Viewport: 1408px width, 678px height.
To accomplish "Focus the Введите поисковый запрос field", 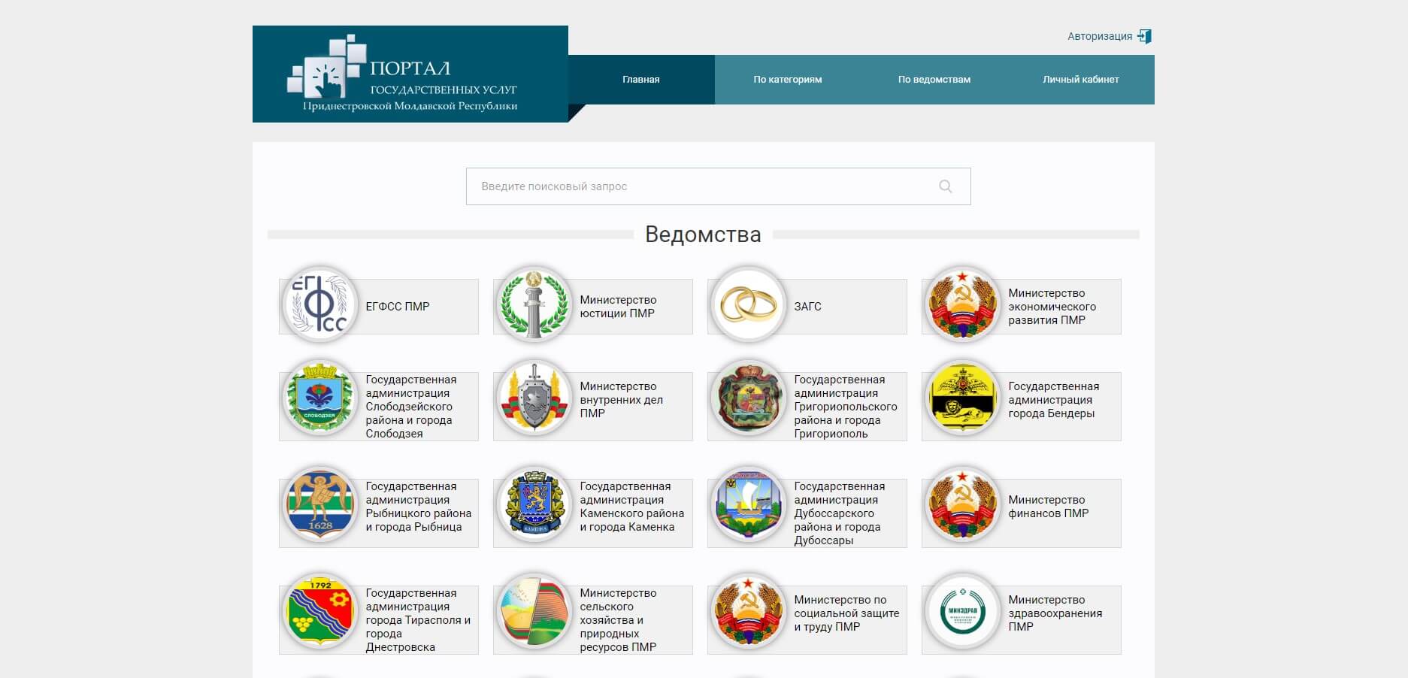I will (x=699, y=186).
